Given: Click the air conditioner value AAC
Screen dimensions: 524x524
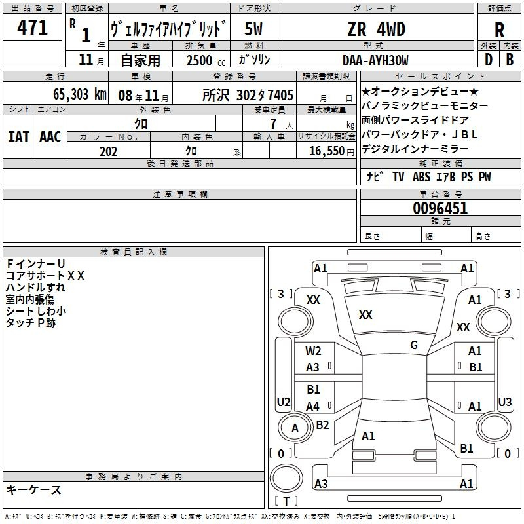Looking at the screenshot, I should (50, 137).
